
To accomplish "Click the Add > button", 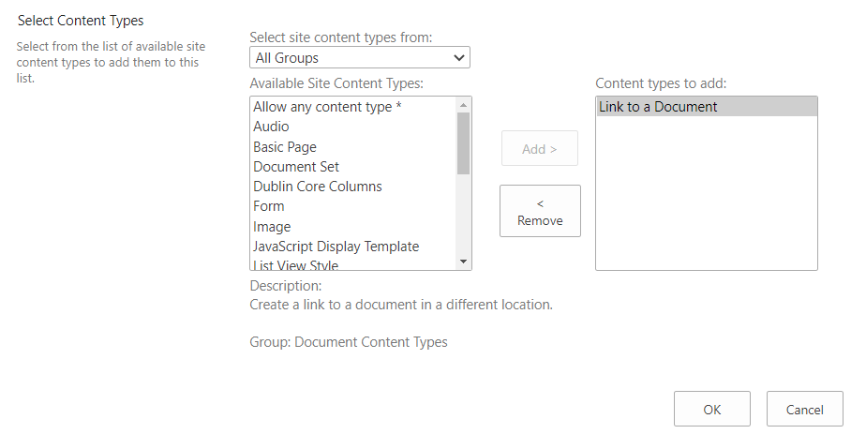I will coord(540,149).
